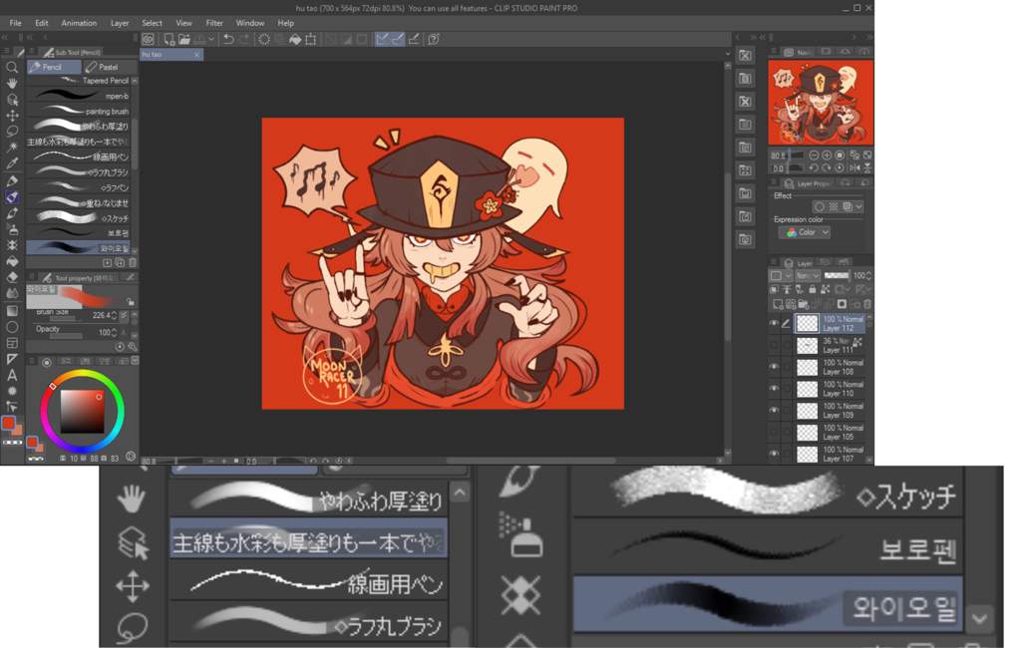
Task: Expand the canvas tab list chevron
Action: (727, 55)
